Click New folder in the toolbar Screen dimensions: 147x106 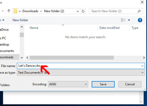point(20,20)
